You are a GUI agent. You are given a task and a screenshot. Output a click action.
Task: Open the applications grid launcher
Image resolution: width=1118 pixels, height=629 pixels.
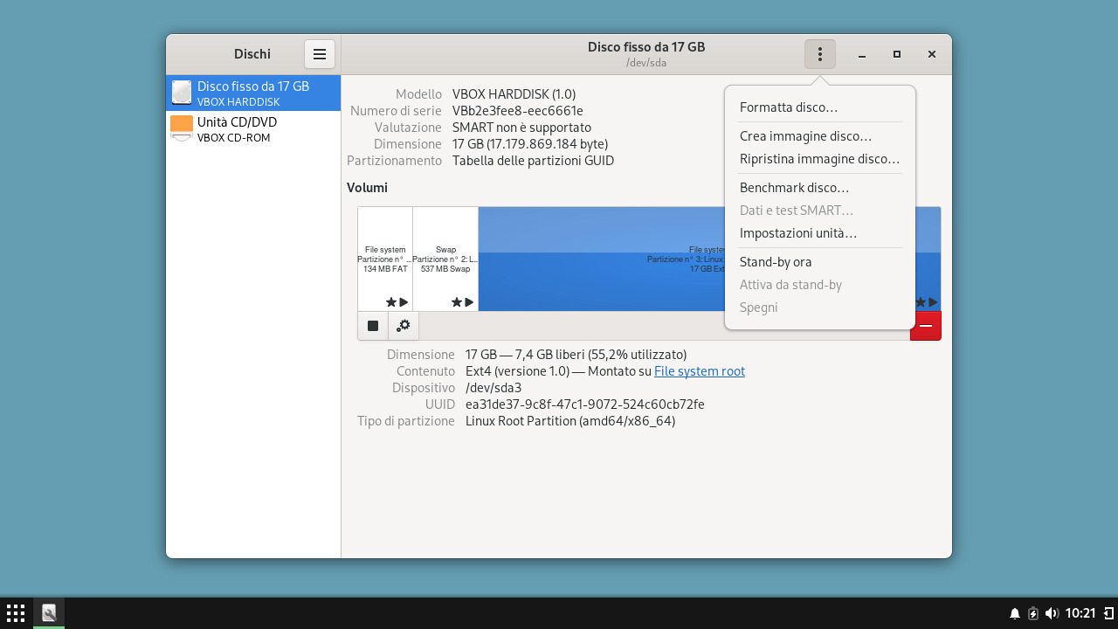16,613
